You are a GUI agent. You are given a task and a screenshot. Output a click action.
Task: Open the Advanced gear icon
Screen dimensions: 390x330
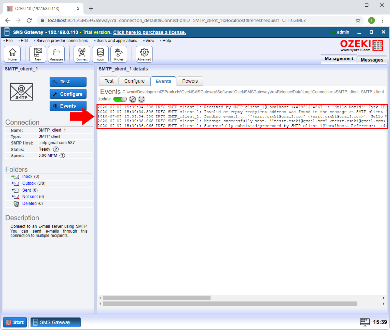pyautogui.click(x=144, y=54)
